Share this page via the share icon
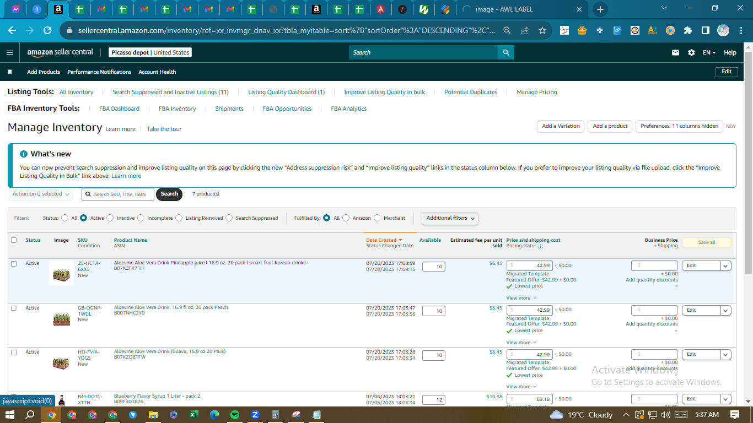 [524, 31]
